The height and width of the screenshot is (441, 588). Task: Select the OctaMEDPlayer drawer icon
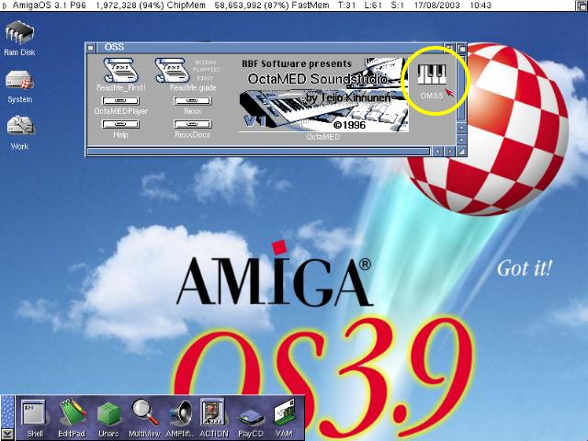pos(120,106)
